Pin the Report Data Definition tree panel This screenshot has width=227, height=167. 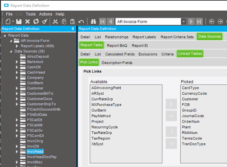coord(73,29)
